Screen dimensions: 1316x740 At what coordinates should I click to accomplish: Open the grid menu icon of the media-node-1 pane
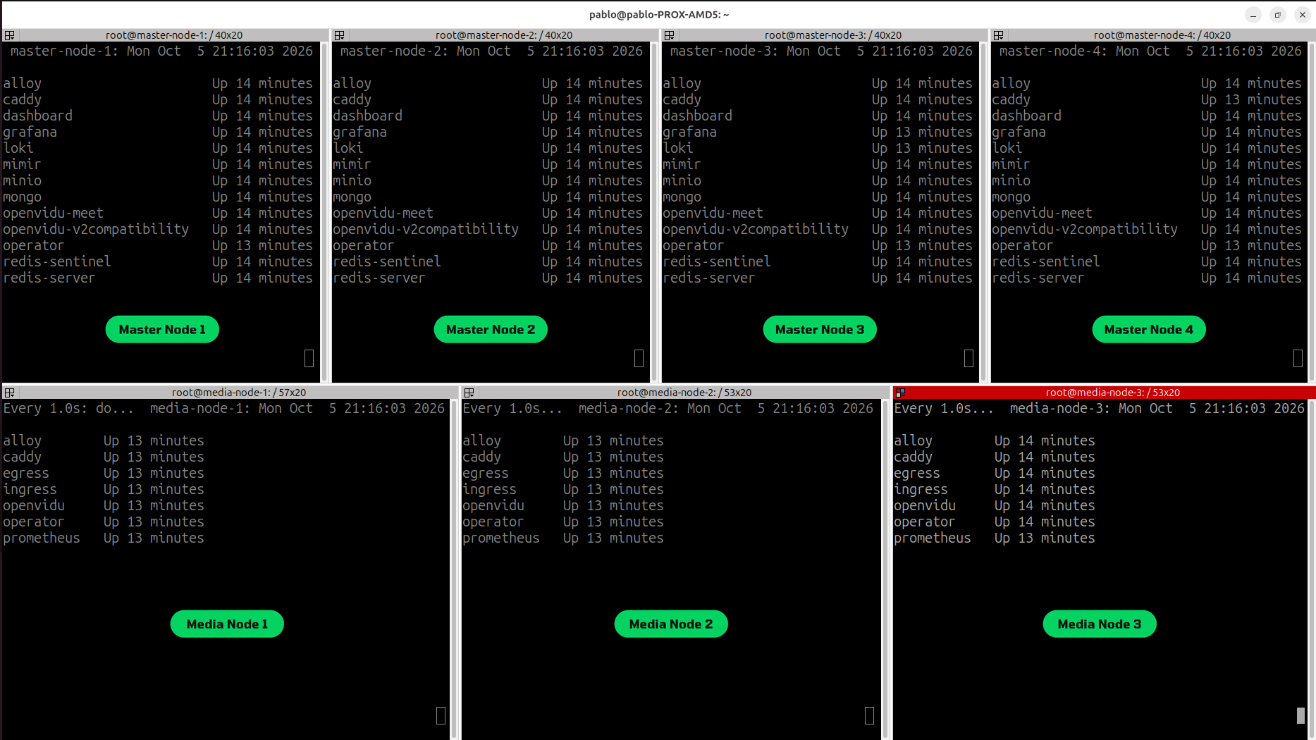tap(10, 393)
